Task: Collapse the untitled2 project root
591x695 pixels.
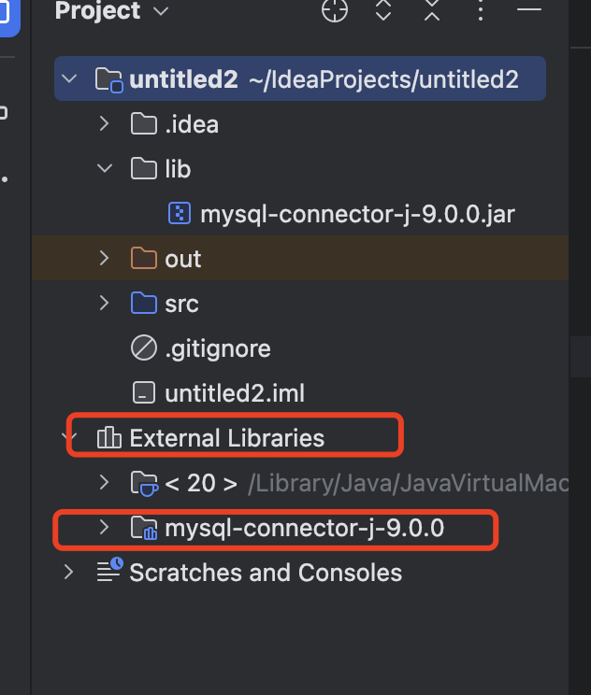Action: pos(69,79)
